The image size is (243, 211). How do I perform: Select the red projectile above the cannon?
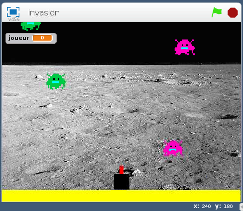(121, 170)
